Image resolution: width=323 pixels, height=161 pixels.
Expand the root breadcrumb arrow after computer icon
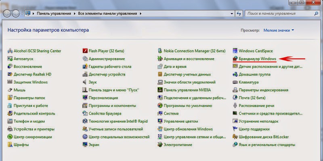click(33, 14)
